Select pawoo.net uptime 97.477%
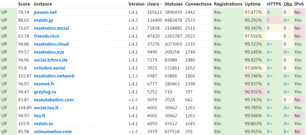 [253, 12]
